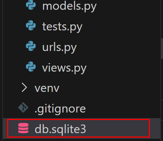Select the Python icon for urls.py

click(31, 46)
